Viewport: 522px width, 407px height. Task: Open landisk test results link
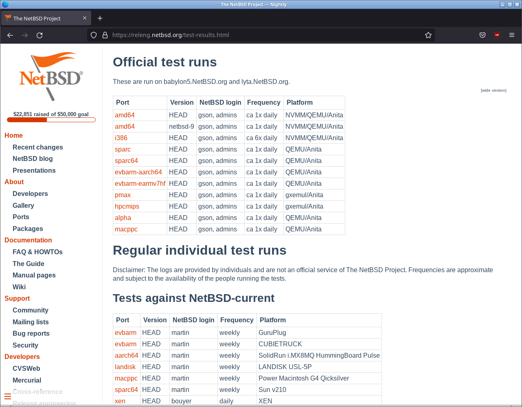(x=125, y=367)
